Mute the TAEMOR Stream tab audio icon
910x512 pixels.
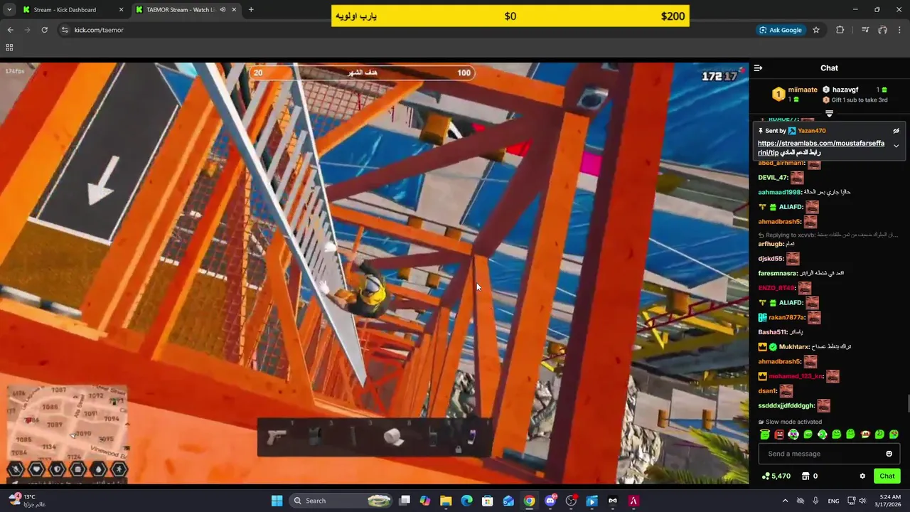pyautogui.click(x=223, y=10)
